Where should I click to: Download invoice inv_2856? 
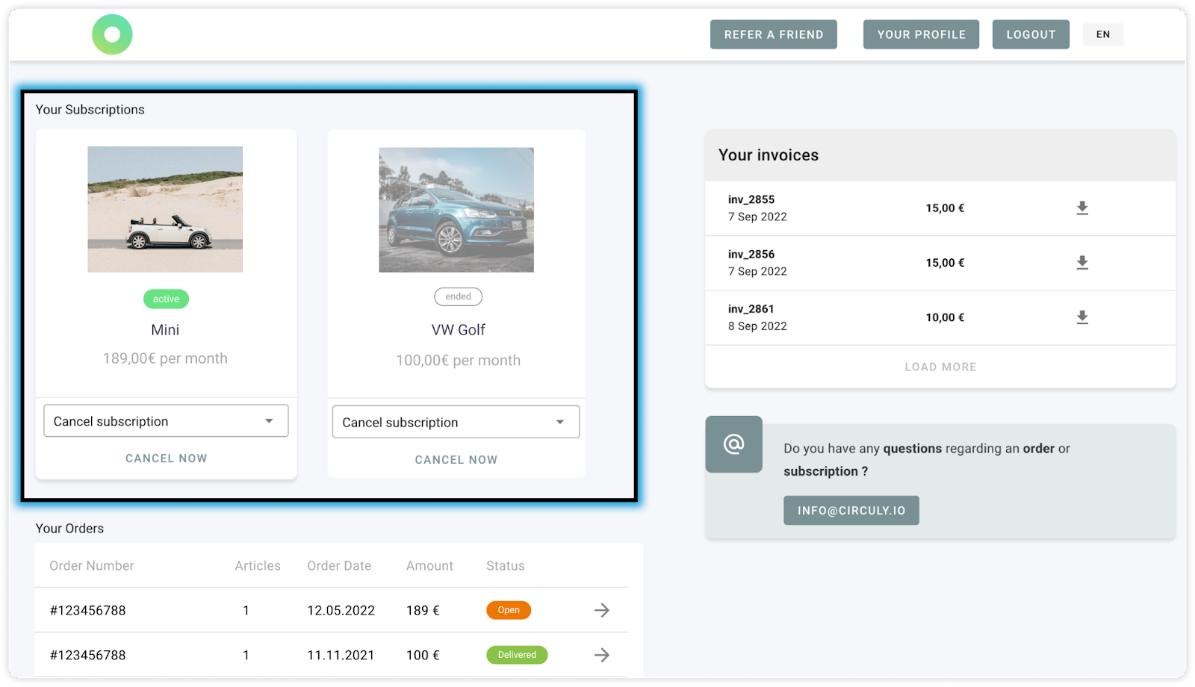pos(1082,263)
